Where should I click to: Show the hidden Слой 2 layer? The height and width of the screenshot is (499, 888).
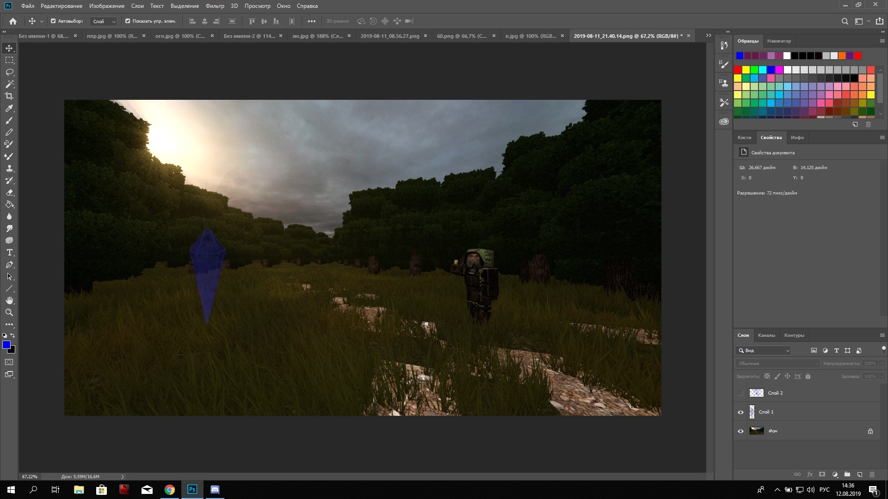tap(740, 393)
